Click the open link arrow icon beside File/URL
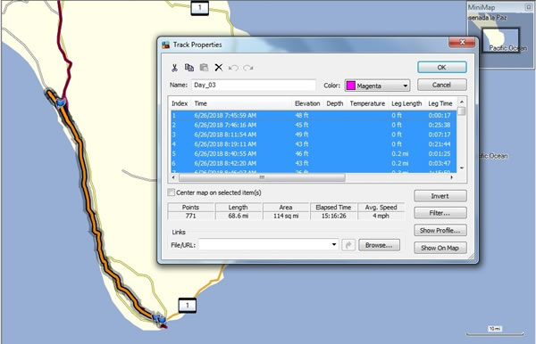 pos(348,245)
